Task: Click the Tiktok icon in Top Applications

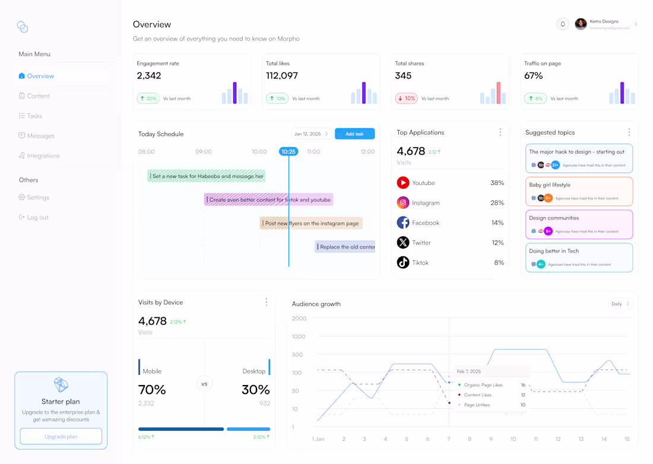Action: 404,262
